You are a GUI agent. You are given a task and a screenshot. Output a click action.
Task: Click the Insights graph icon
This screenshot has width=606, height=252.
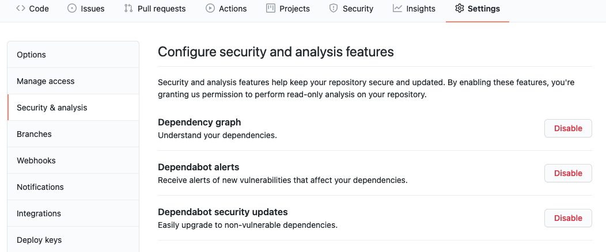(x=397, y=9)
